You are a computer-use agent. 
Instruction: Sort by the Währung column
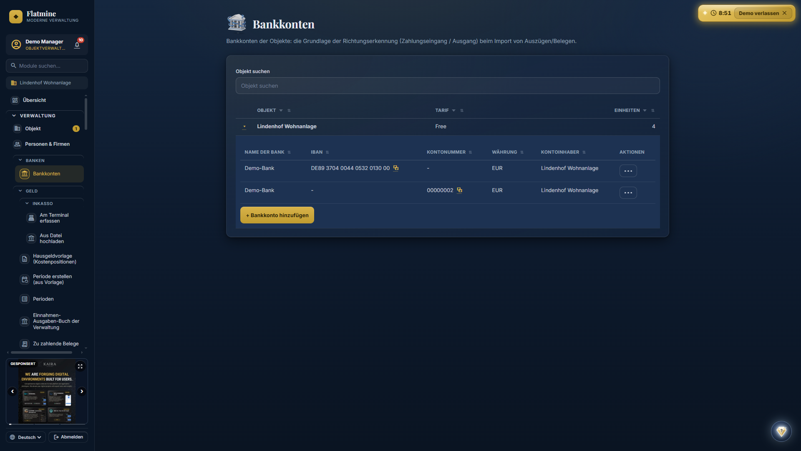tap(522, 152)
